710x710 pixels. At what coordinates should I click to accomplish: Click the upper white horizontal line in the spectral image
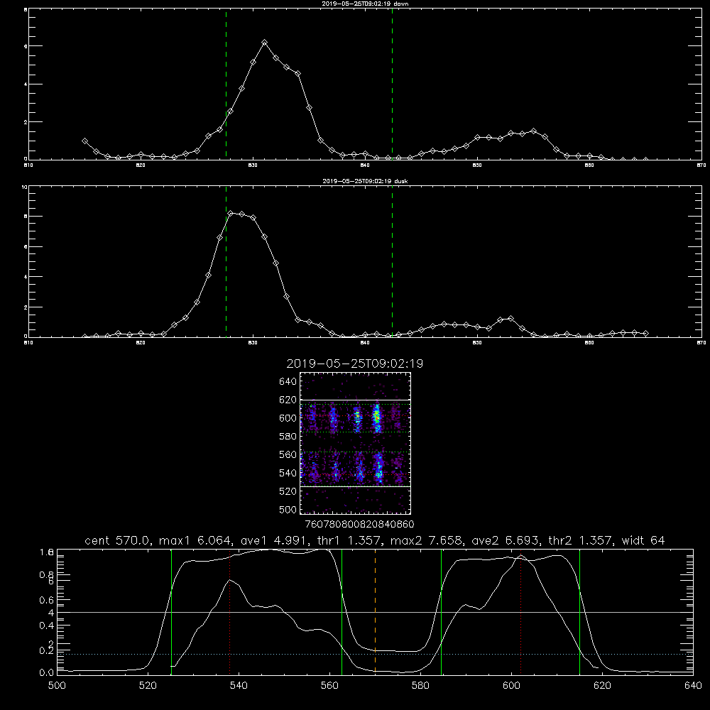click(x=355, y=400)
